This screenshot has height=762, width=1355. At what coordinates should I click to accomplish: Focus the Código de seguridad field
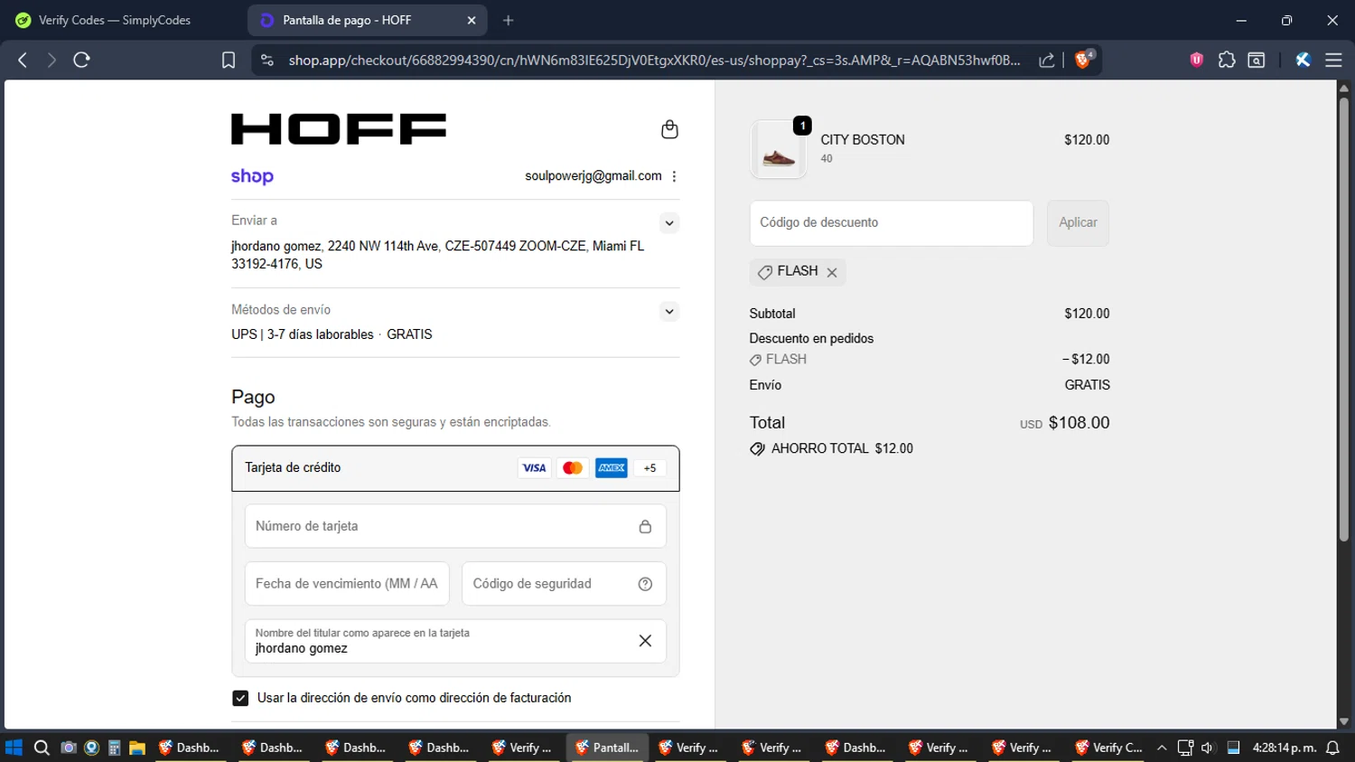(564, 584)
